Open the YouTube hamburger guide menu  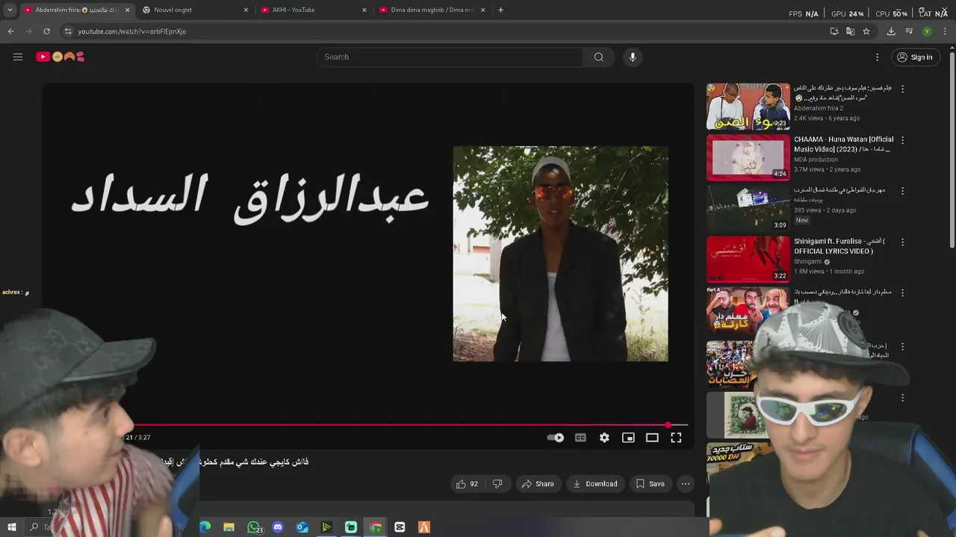click(18, 57)
